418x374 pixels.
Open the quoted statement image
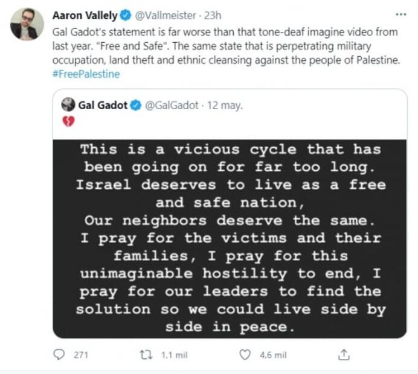click(x=230, y=238)
